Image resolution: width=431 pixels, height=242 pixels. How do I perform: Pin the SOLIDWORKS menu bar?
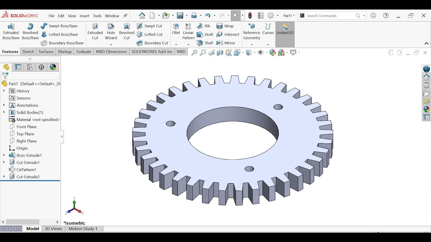[125, 16]
